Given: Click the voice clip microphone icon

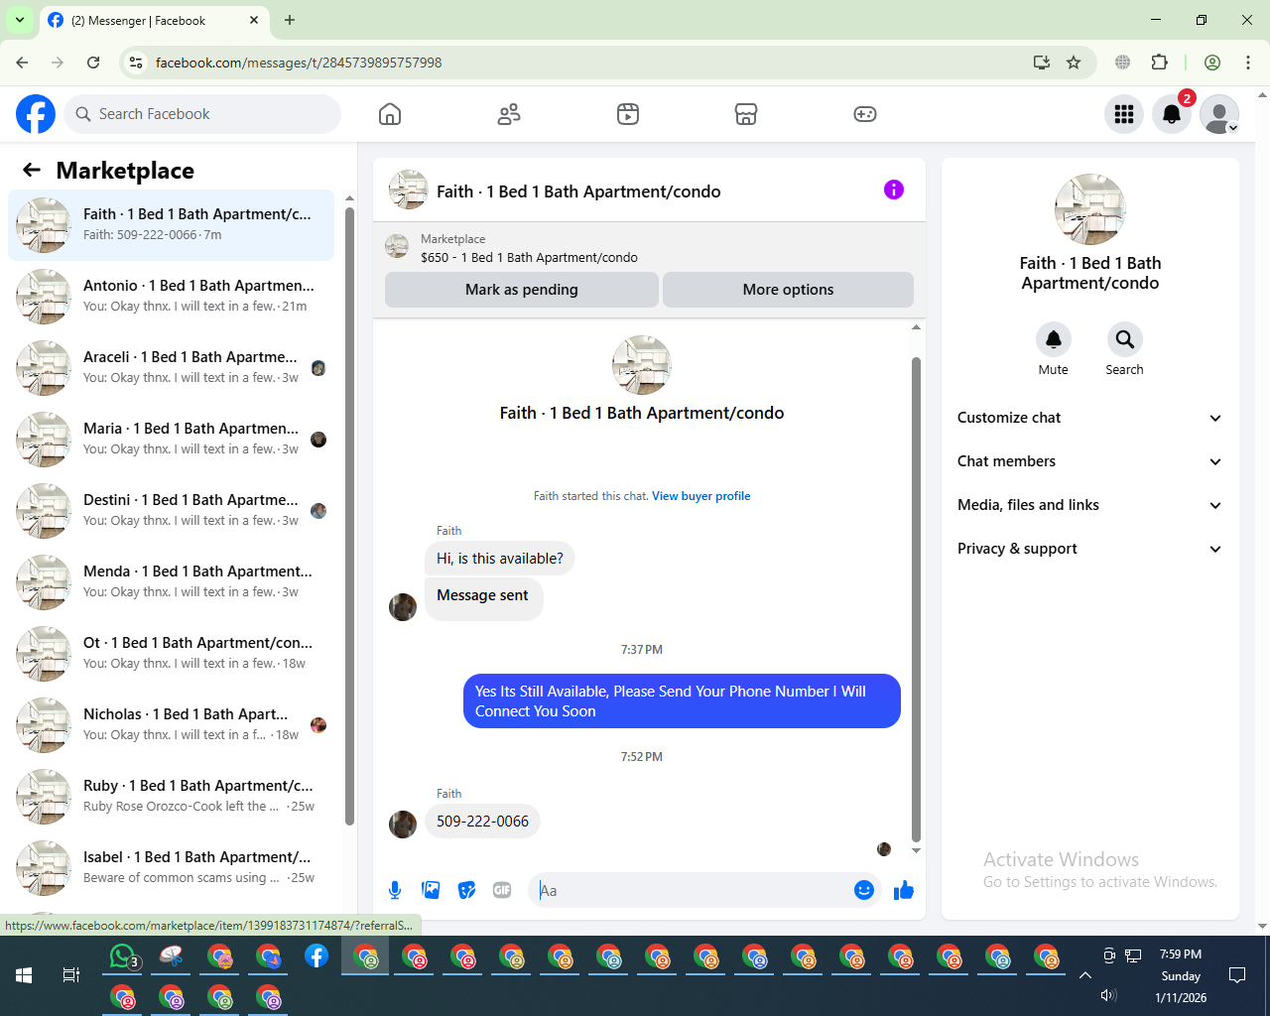Looking at the screenshot, I should pyautogui.click(x=395, y=890).
